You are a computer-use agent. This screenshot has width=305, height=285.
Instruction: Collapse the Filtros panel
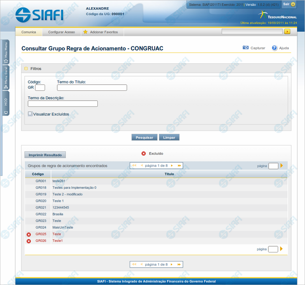point(26,69)
